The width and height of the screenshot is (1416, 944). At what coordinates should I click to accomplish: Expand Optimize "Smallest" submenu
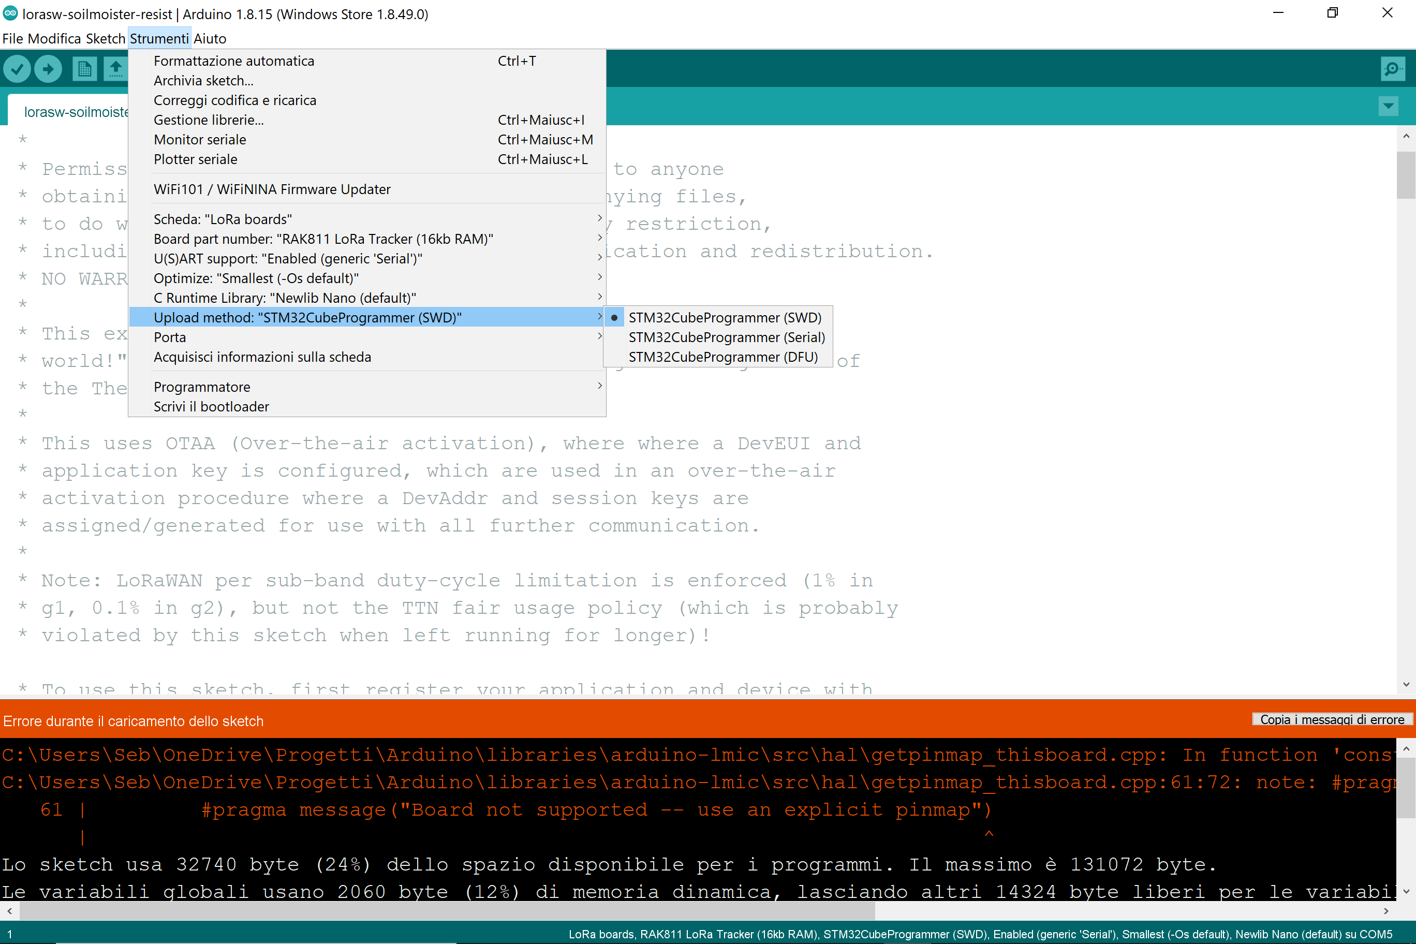[367, 278]
